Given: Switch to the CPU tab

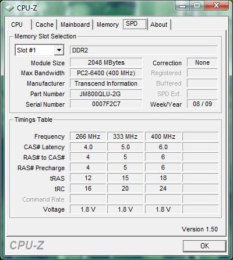Looking at the screenshot, I should pos(17,24).
